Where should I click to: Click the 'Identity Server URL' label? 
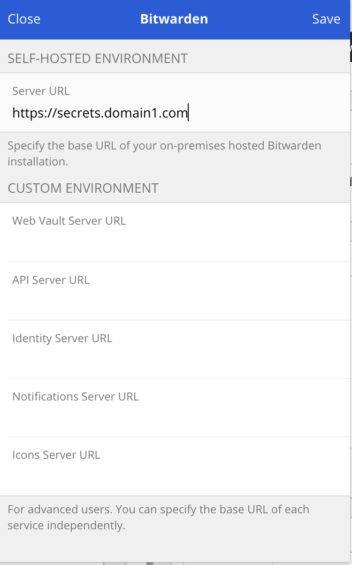tap(62, 338)
